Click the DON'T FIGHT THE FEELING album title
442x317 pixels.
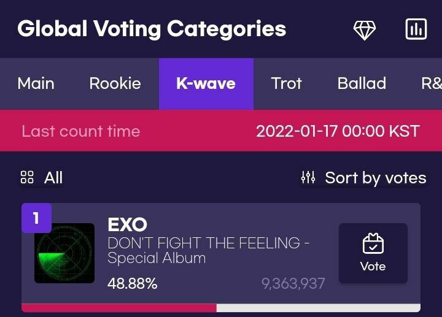(209, 250)
